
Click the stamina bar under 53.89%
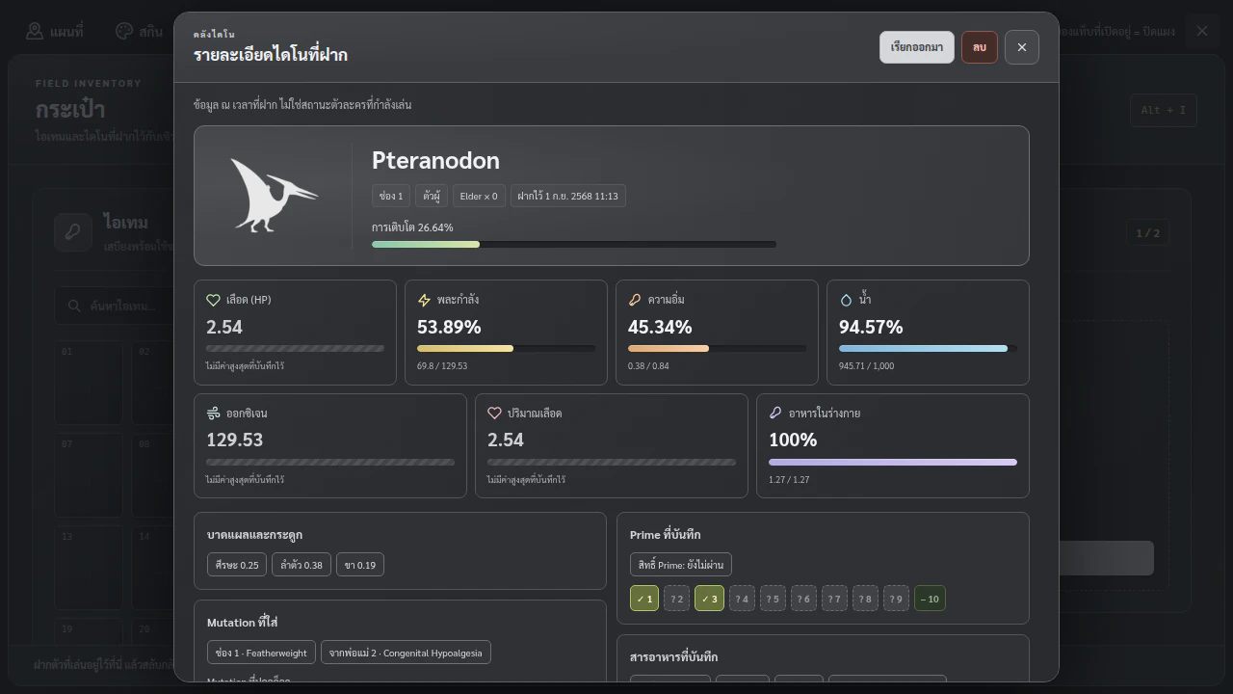pos(506,348)
